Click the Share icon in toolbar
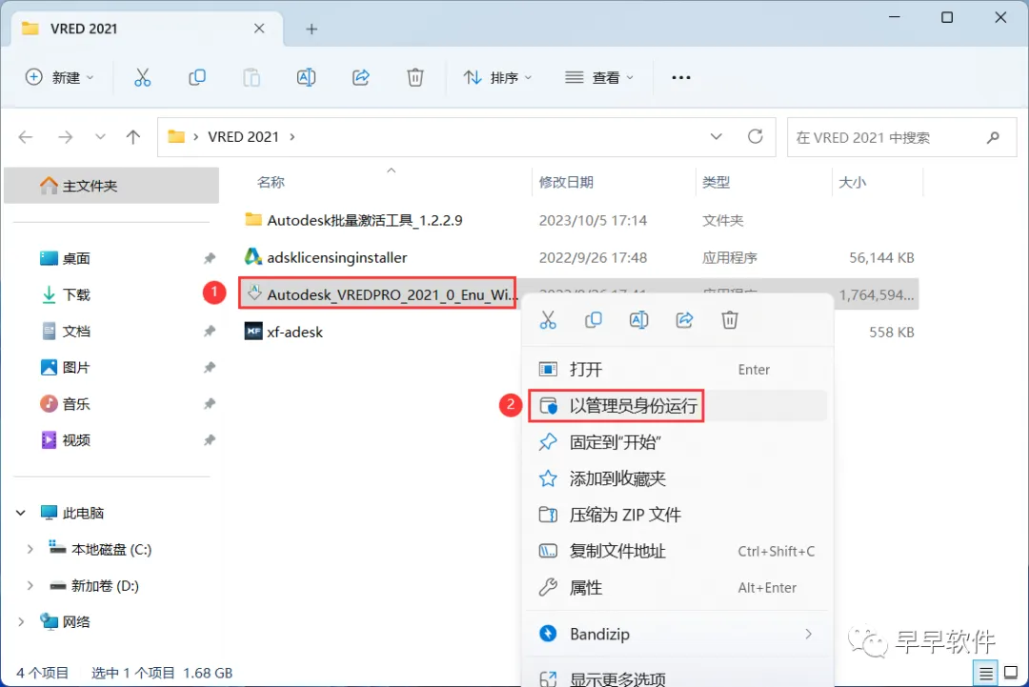The image size is (1029, 687). (361, 77)
